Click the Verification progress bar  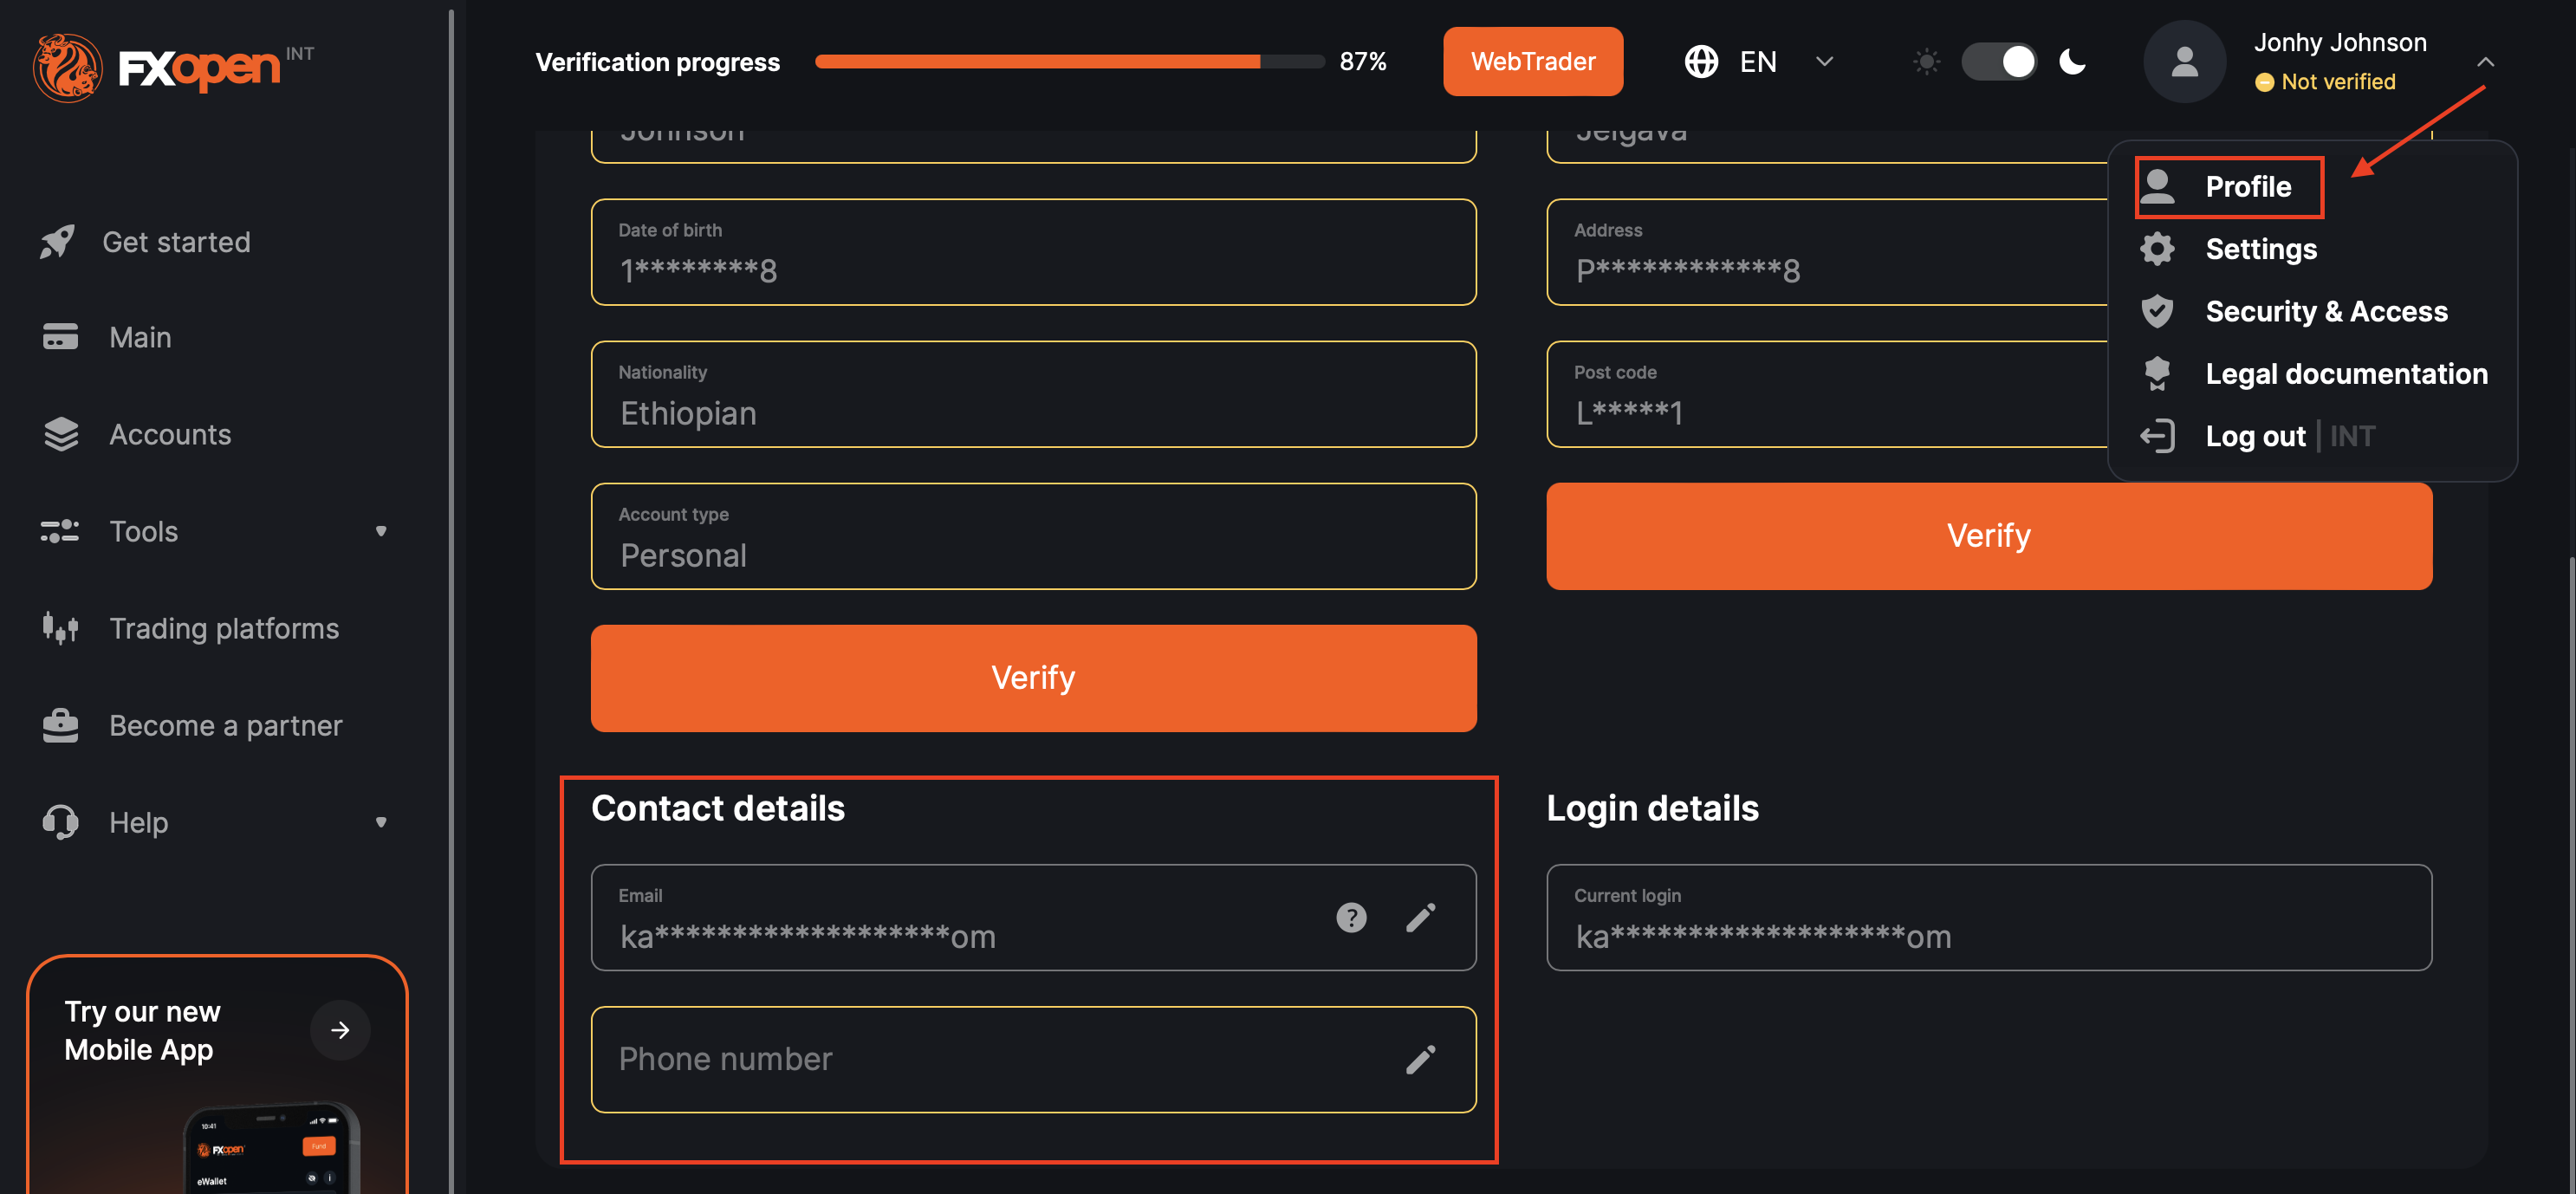pos(1068,62)
